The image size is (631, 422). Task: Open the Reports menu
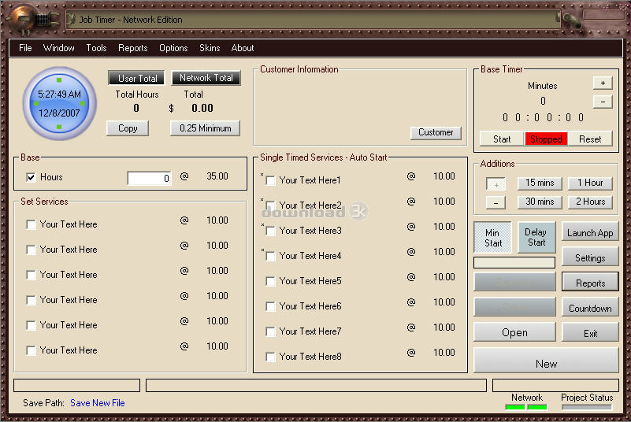(133, 48)
